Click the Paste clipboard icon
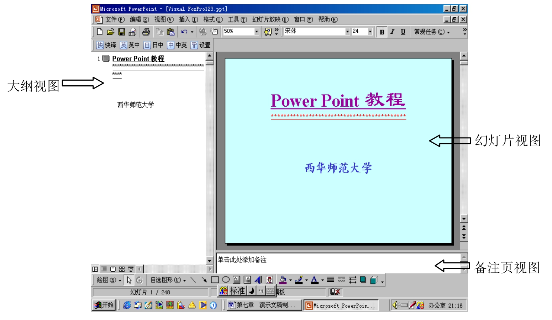This screenshot has width=552, height=320. tap(171, 32)
